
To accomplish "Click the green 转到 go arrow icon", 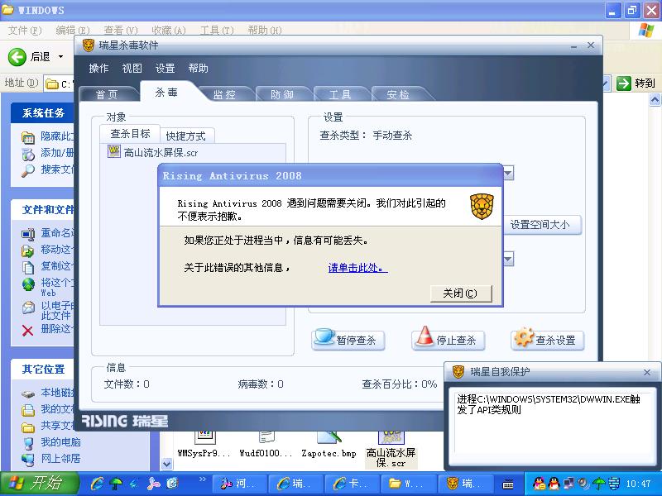I will click(623, 83).
